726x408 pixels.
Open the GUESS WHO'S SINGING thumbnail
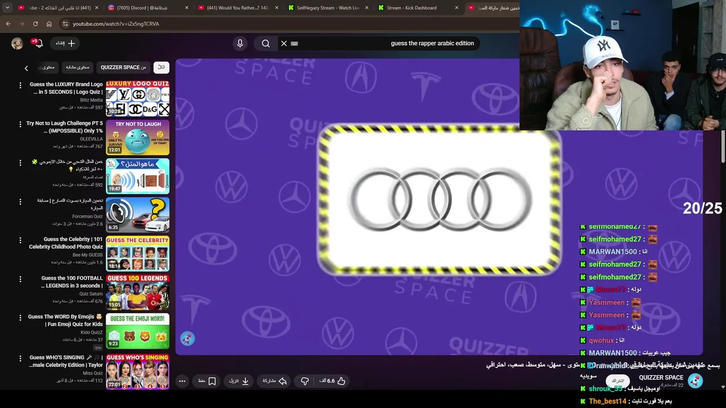(137, 371)
